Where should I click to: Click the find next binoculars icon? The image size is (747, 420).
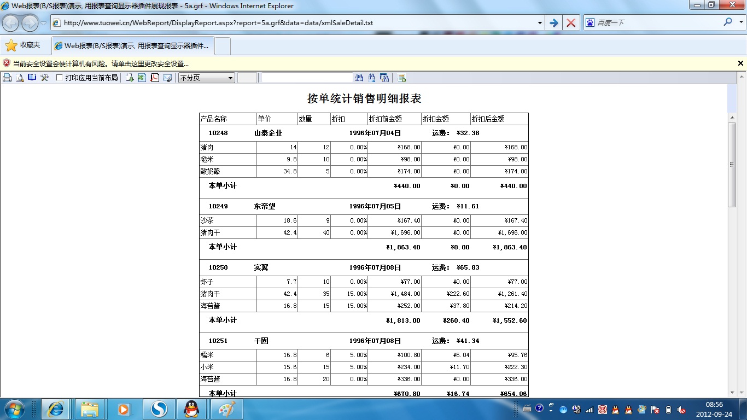[x=372, y=78]
